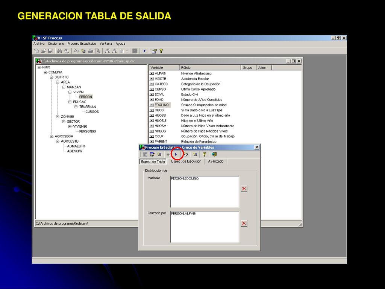Collapse the EDUCAC tree node

(x=70, y=102)
